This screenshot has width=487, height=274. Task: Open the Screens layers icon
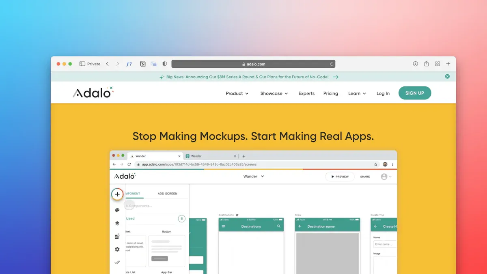[117, 223]
